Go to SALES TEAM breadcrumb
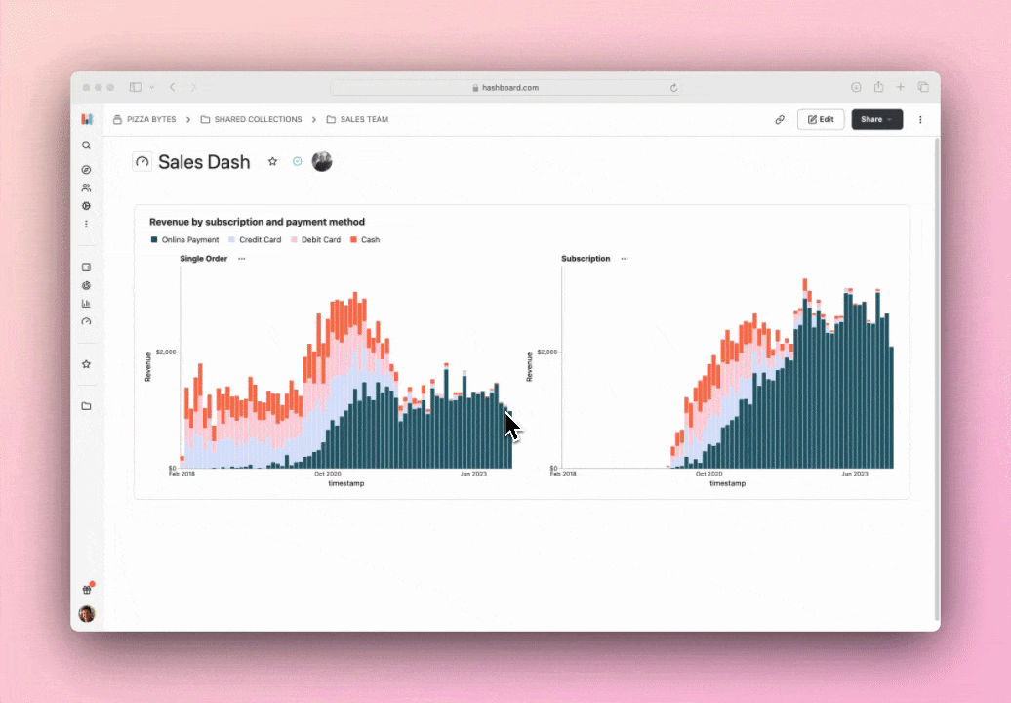The width and height of the screenshot is (1011, 703). pyautogui.click(x=358, y=119)
